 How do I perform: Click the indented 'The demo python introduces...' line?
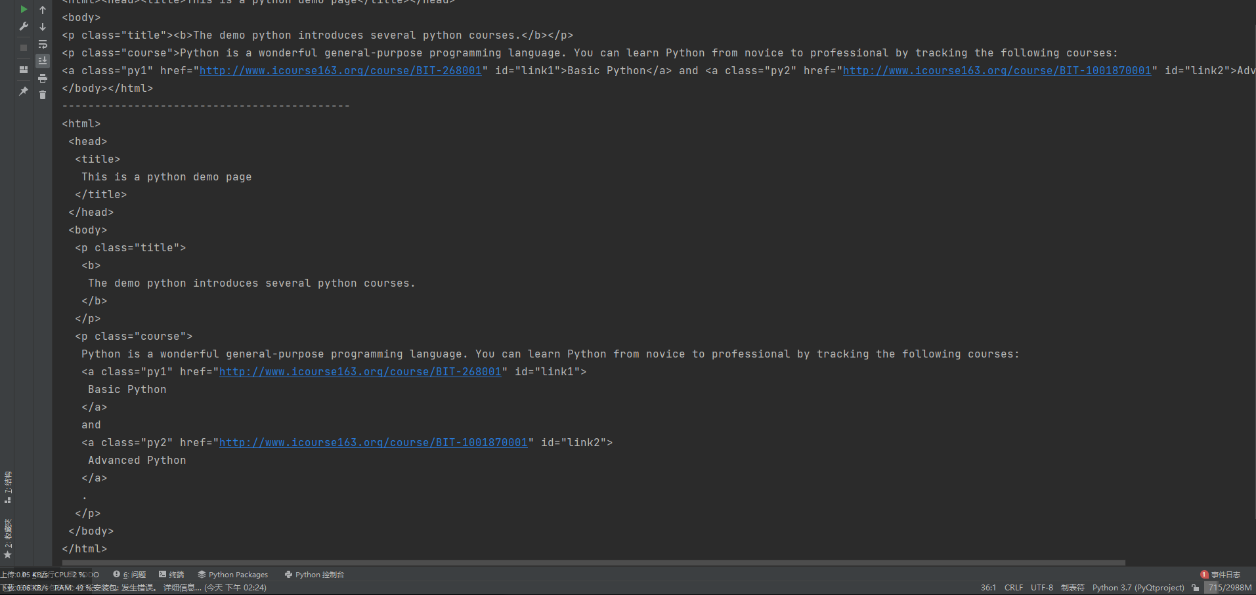[251, 283]
